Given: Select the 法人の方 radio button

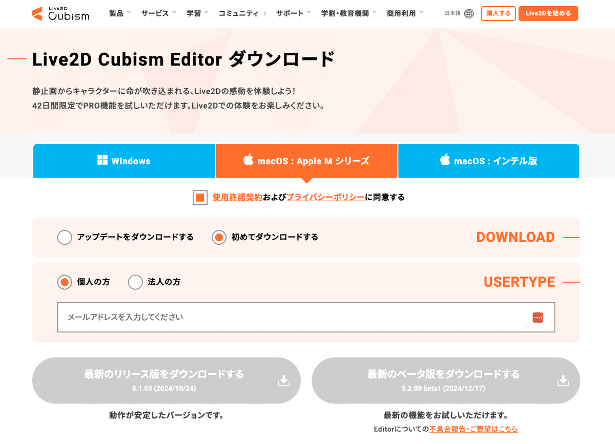Looking at the screenshot, I should coord(135,282).
